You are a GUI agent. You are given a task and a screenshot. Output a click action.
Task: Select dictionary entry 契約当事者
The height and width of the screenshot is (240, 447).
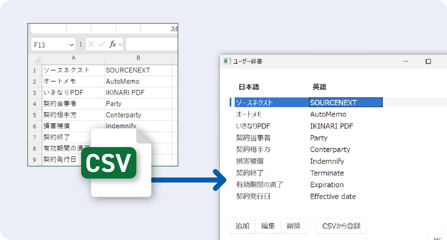point(253,138)
